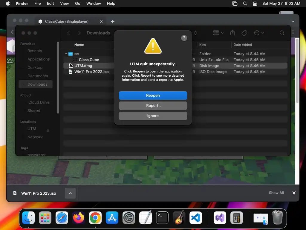Launch Safari from the Dock

click(x=62, y=218)
